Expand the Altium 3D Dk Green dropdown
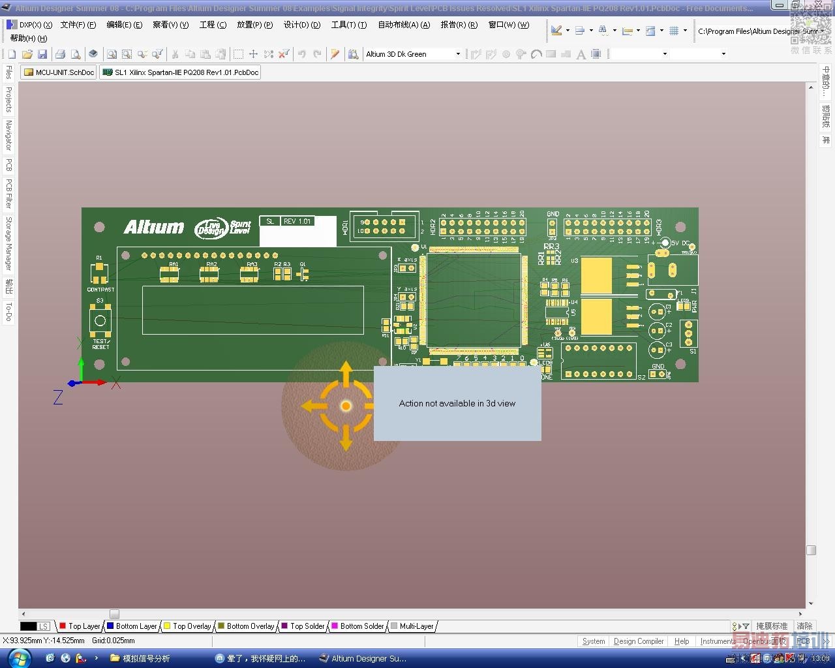835x668 pixels. point(458,54)
